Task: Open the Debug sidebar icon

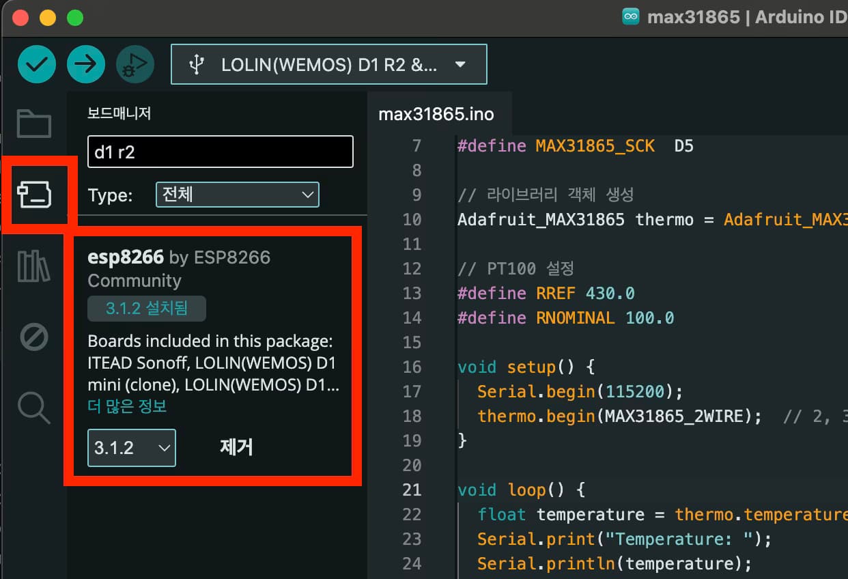Action: (x=34, y=337)
